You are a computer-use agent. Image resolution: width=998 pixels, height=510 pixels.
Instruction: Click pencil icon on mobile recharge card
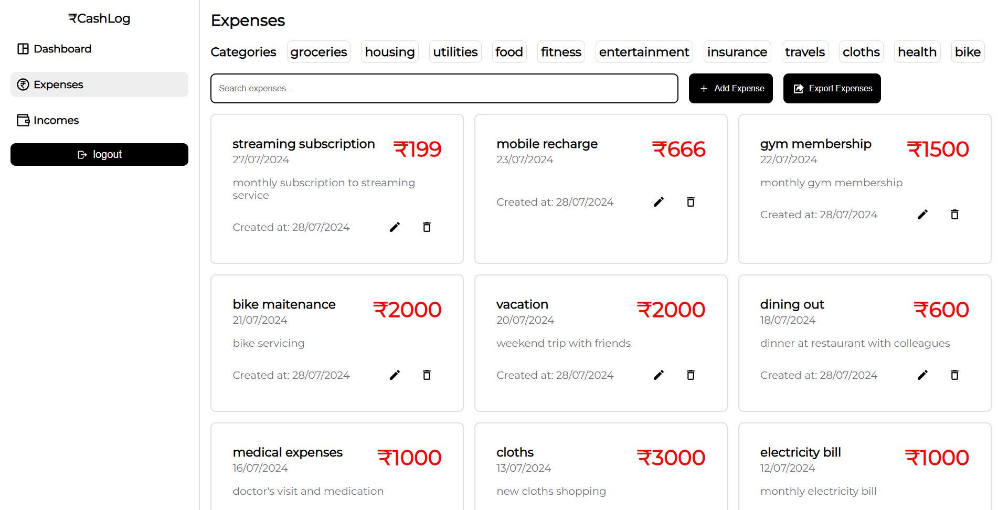(659, 202)
